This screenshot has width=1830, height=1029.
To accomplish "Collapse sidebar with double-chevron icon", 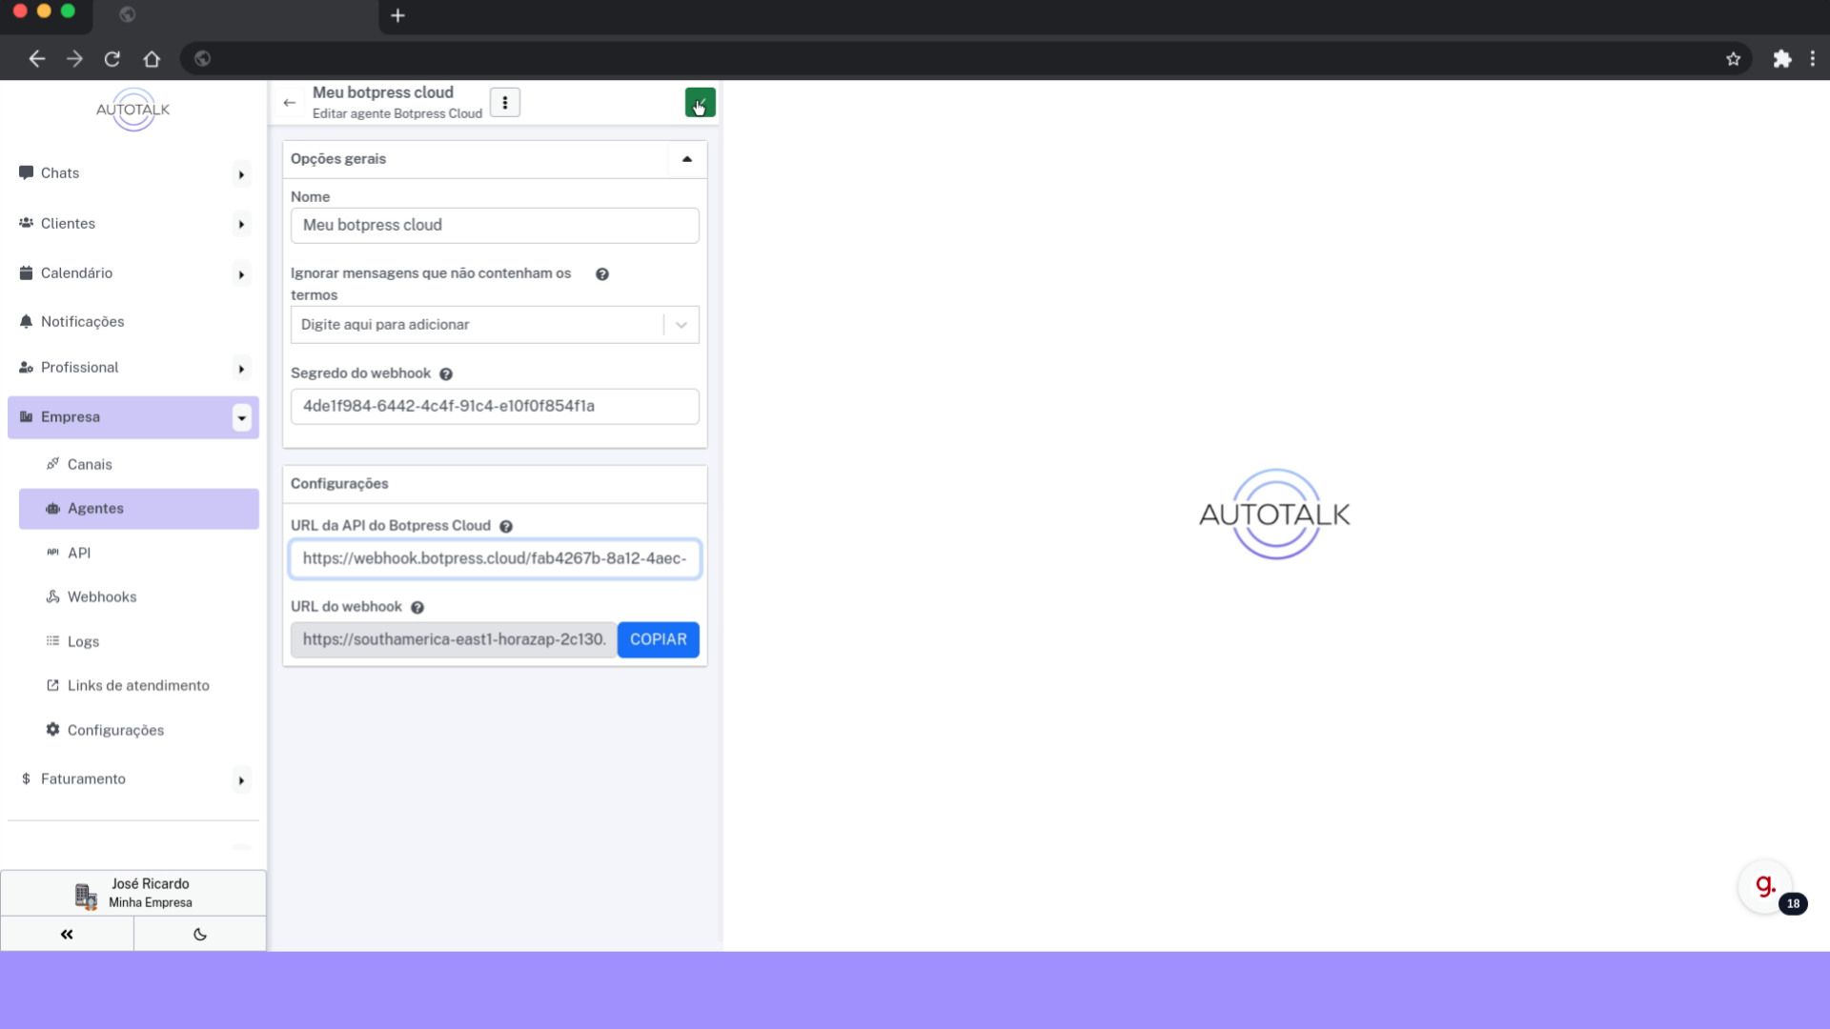I will 67,935.
